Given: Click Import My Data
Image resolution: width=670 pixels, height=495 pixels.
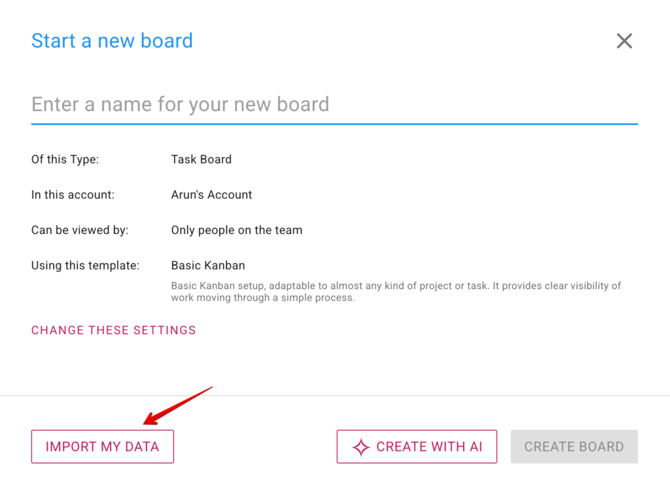Looking at the screenshot, I should (102, 446).
